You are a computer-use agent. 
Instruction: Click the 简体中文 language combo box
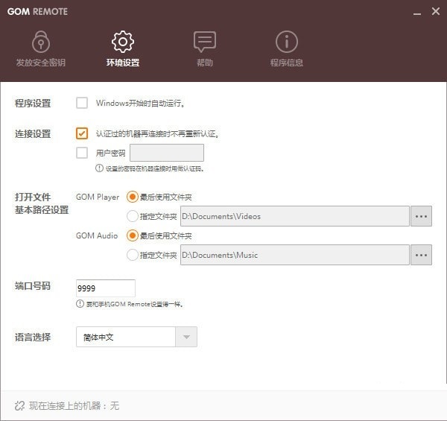click(x=136, y=337)
